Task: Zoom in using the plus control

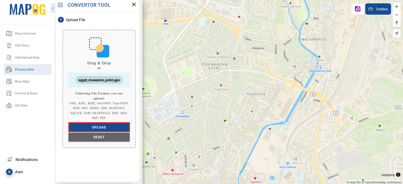Action: click(x=397, y=6)
